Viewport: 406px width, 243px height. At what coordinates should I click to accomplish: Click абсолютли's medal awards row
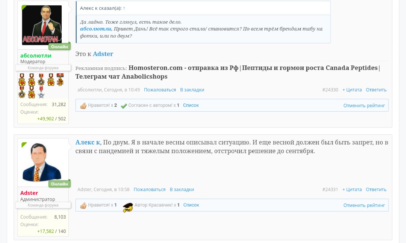(41, 85)
